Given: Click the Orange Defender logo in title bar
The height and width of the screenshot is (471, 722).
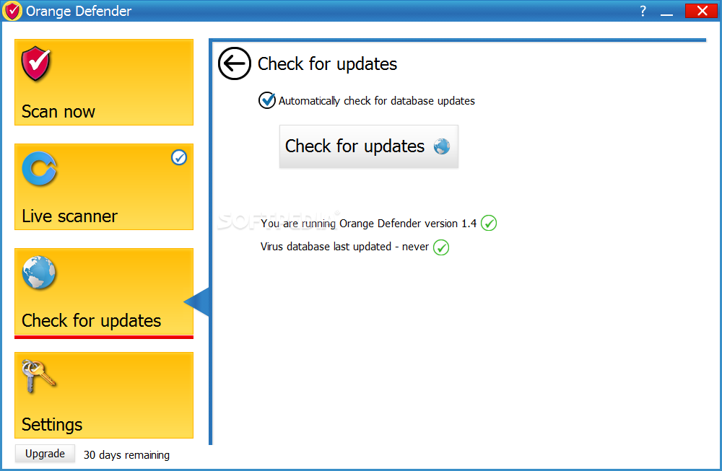Looking at the screenshot, I should pos(12,11).
